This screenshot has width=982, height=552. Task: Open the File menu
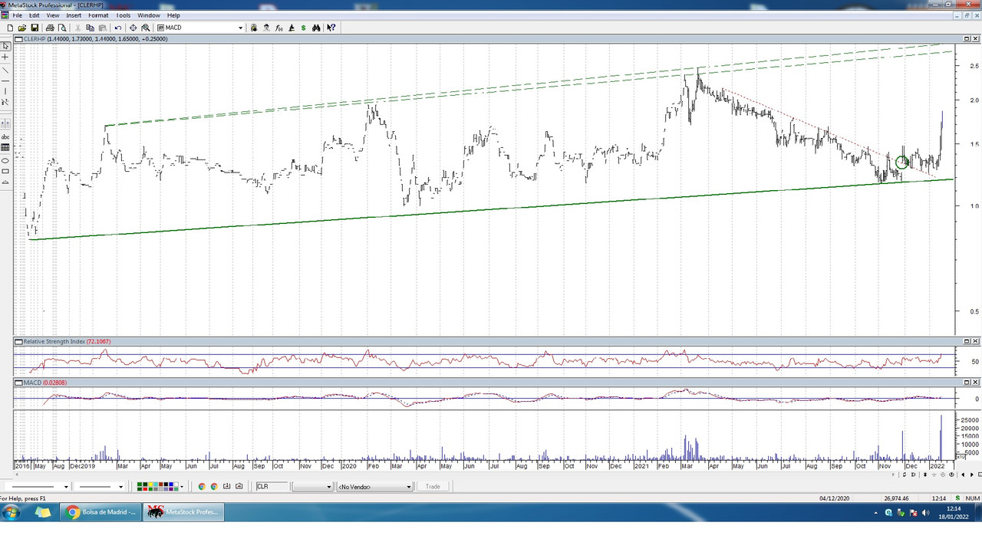pos(18,15)
